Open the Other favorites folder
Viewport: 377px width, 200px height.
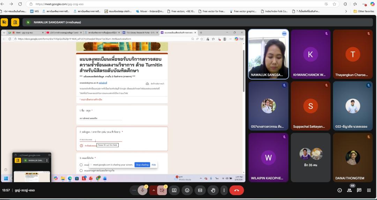(x=364, y=11)
